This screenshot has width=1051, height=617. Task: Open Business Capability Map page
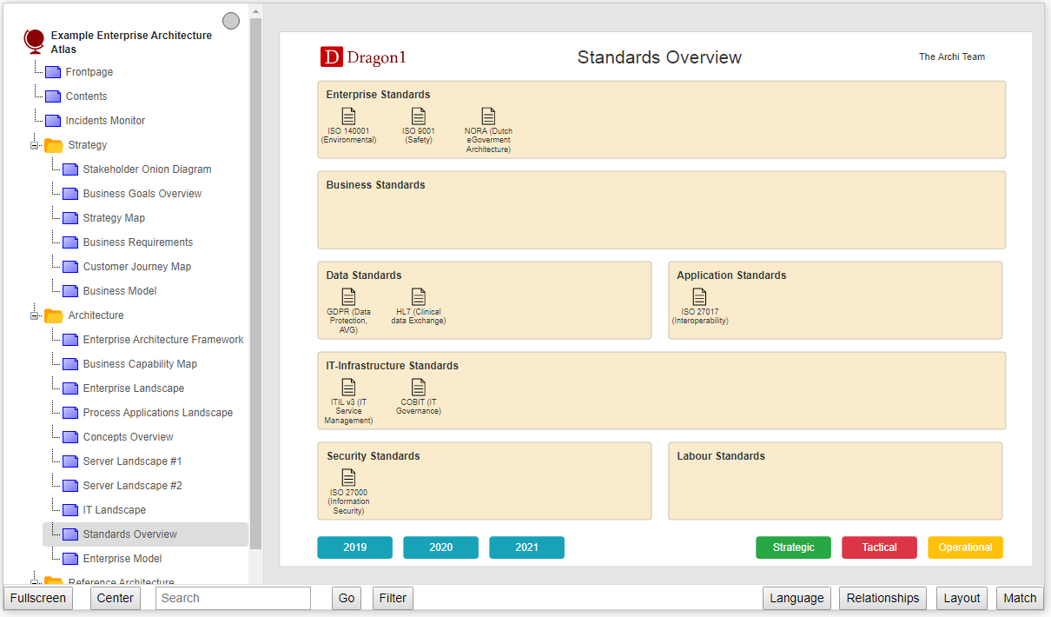[140, 364]
